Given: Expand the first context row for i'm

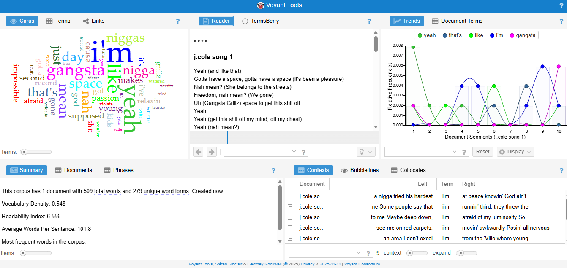Looking at the screenshot, I should pos(290,196).
